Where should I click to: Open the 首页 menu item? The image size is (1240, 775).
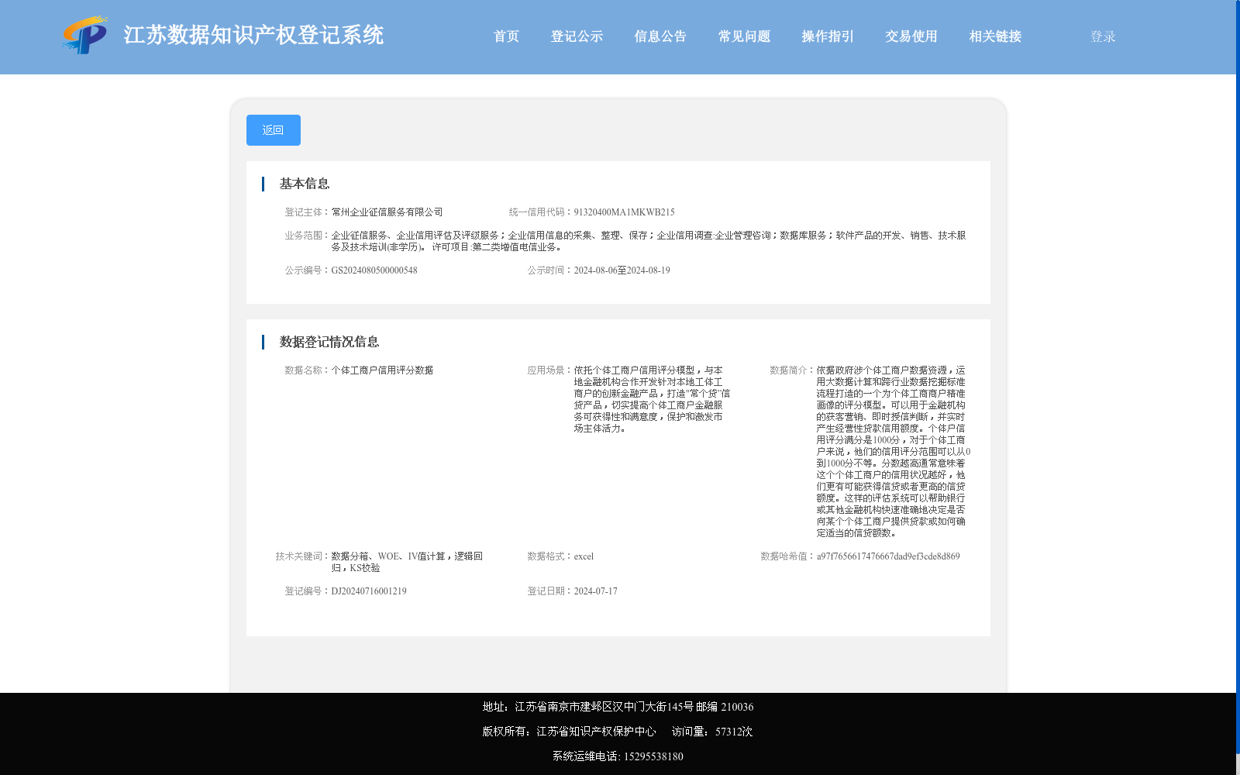506,36
